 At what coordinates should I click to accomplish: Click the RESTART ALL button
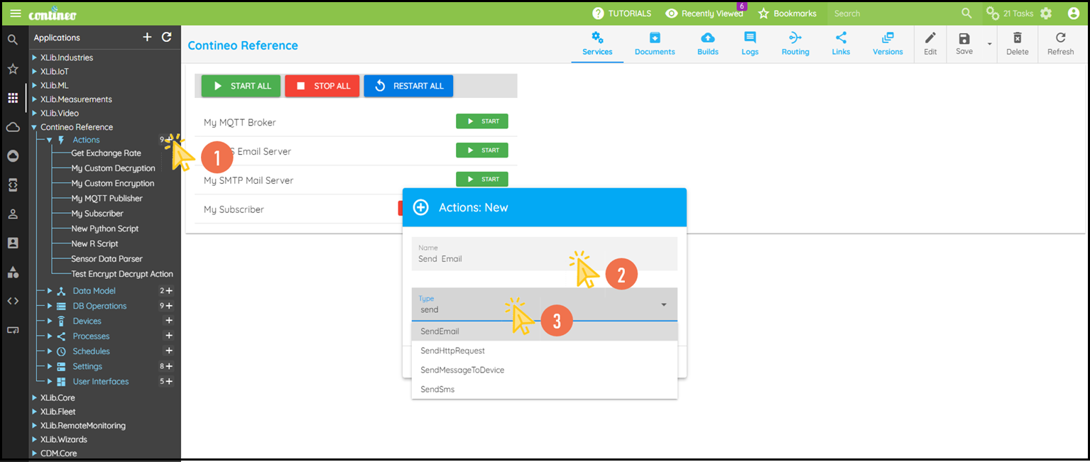[408, 85]
